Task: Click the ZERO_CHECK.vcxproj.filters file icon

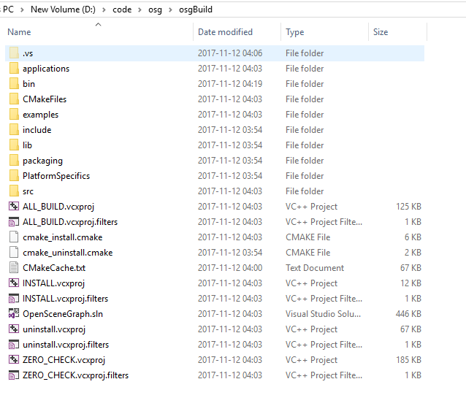Action: pyautogui.click(x=14, y=375)
